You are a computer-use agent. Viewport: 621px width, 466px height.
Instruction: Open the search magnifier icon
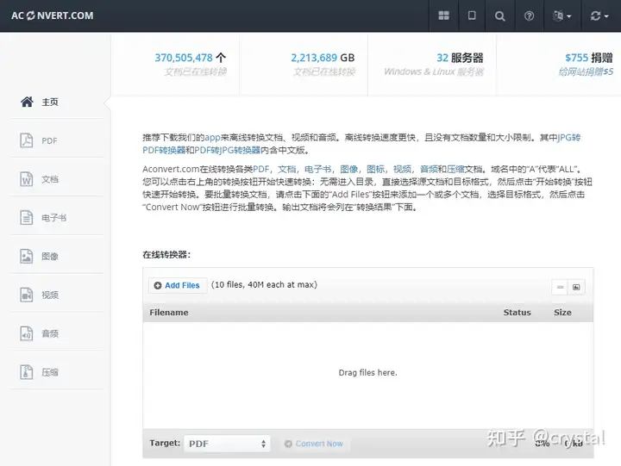tap(499, 16)
